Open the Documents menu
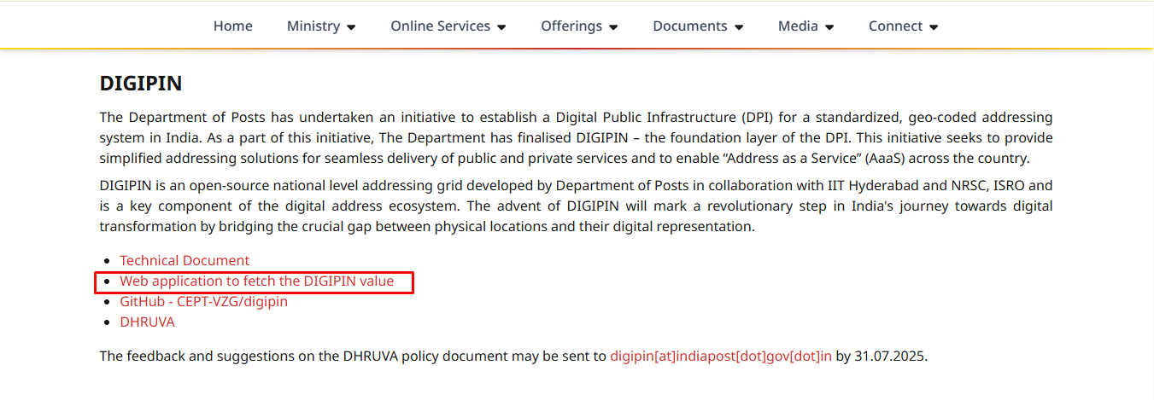This screenshot has width=1154, height=400. click(698, 26)
